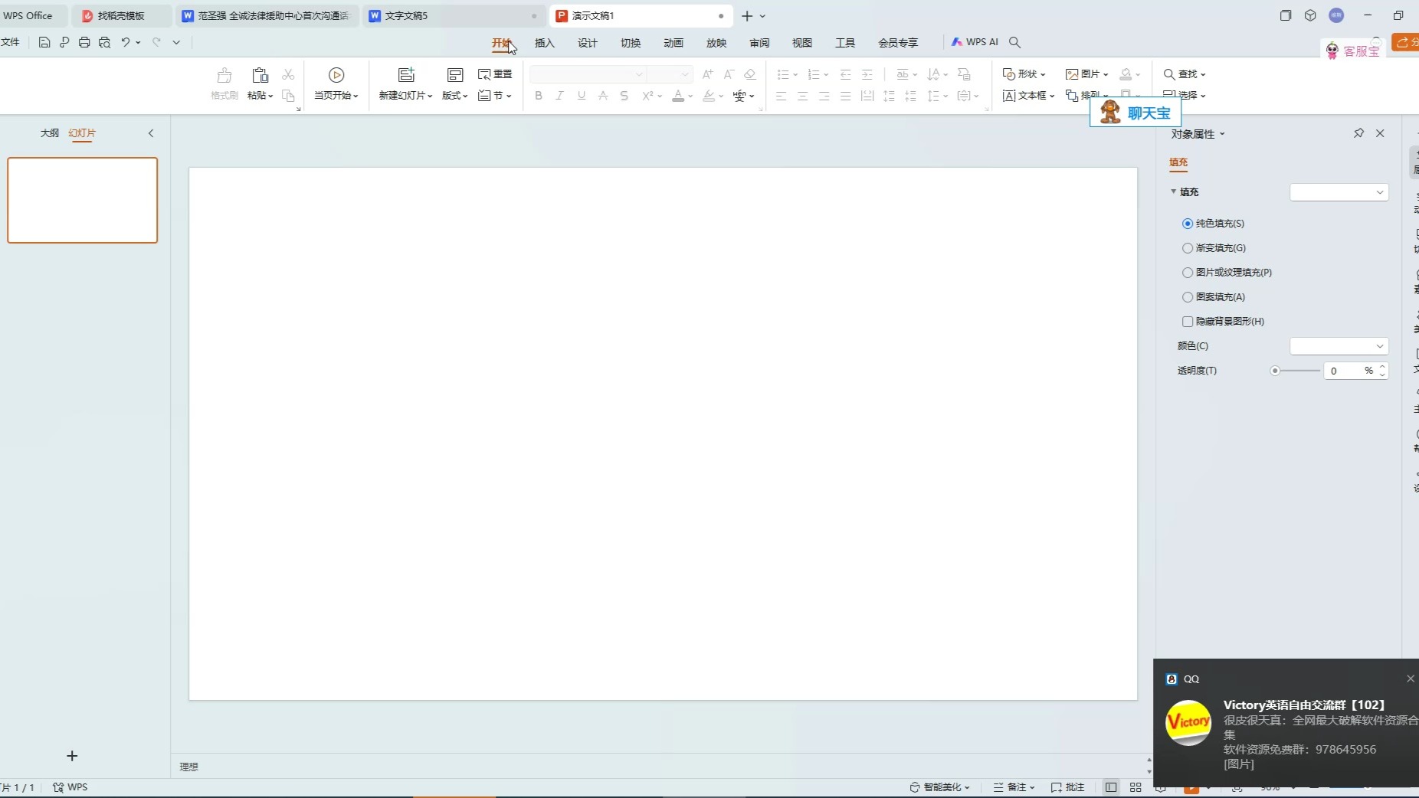1419x798 pixels.
Task: Add a slide with the plus icon below thumbnails
Action: pos(72,756)
